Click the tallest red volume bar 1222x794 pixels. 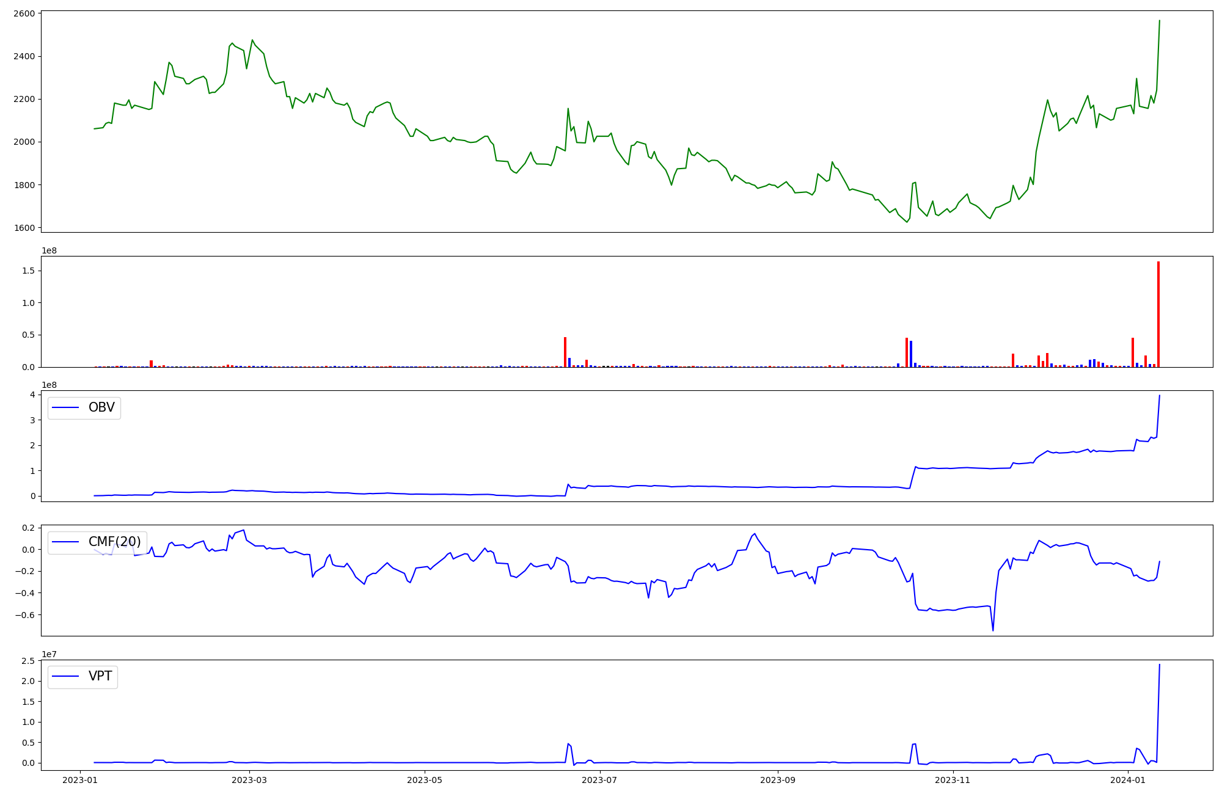(x=1158, y=315)
